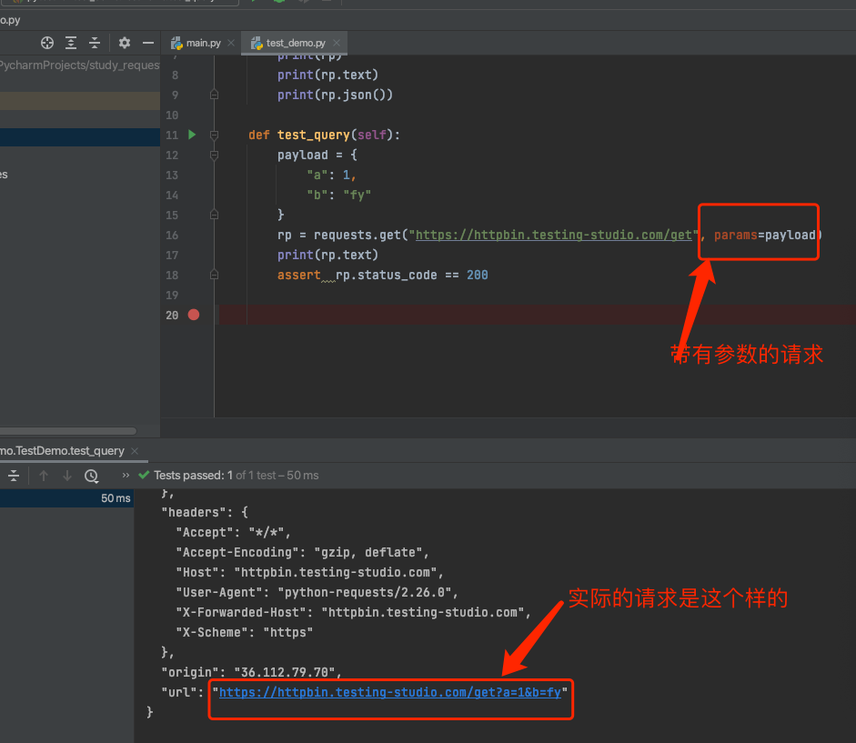Open test history clock icon
Image resolution: width=856 pixels, height=743 pixels.
coord(91,476)
